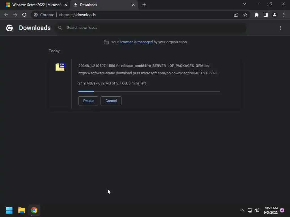Click the download speed status text
Screen dimensions: 290x217
[112, 83]
